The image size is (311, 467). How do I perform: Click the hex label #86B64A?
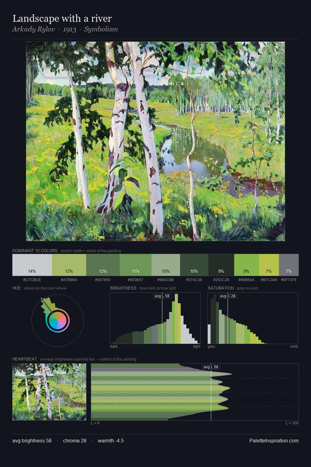[x=246, y=280]
